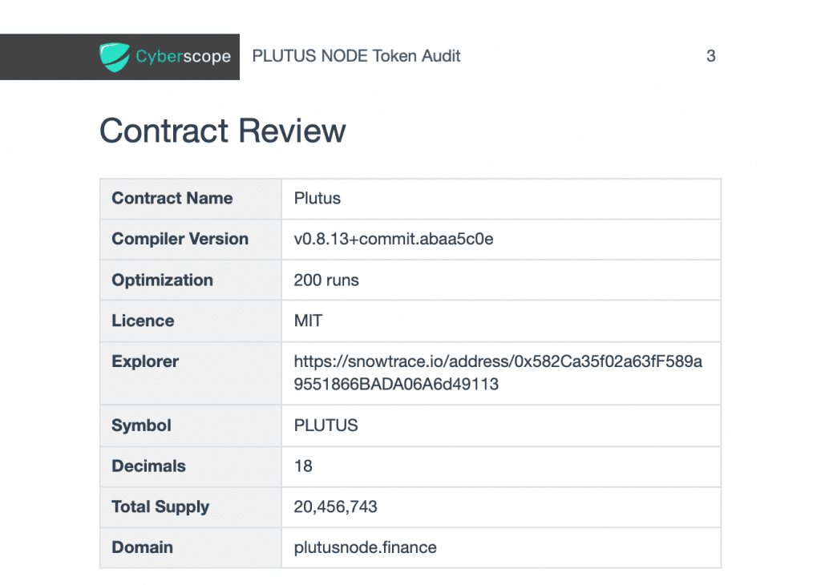Image resolution: width=821 pixels, height=585 pixels.
Task: Click the Domain row label
Action: 143,547
